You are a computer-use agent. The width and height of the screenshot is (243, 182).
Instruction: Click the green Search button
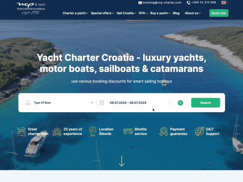tap(206, 103)
